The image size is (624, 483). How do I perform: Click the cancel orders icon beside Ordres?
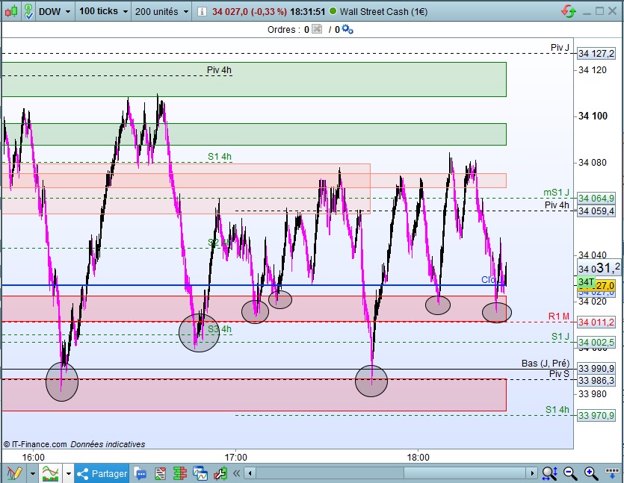click(317, 29)
